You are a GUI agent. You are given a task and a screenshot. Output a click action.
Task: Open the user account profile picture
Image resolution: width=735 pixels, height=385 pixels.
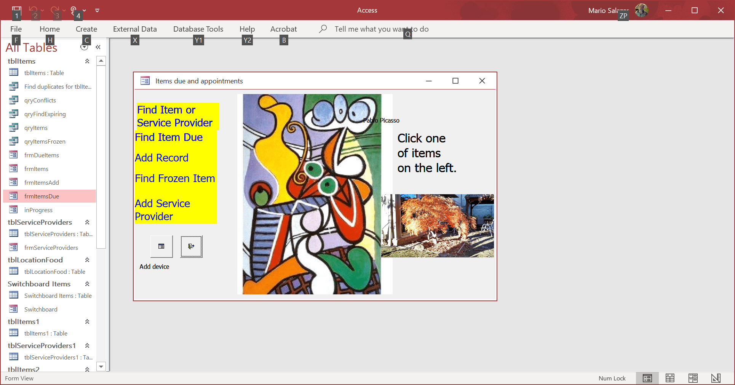pyautogui.click(x=642, y=10)
